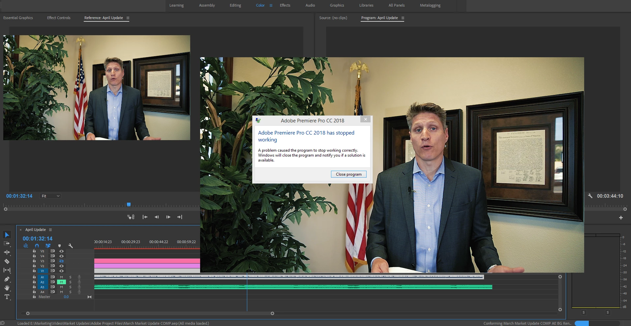Select the Hand tool
Screen dimensions: 631x326
(x=7, y=288)
